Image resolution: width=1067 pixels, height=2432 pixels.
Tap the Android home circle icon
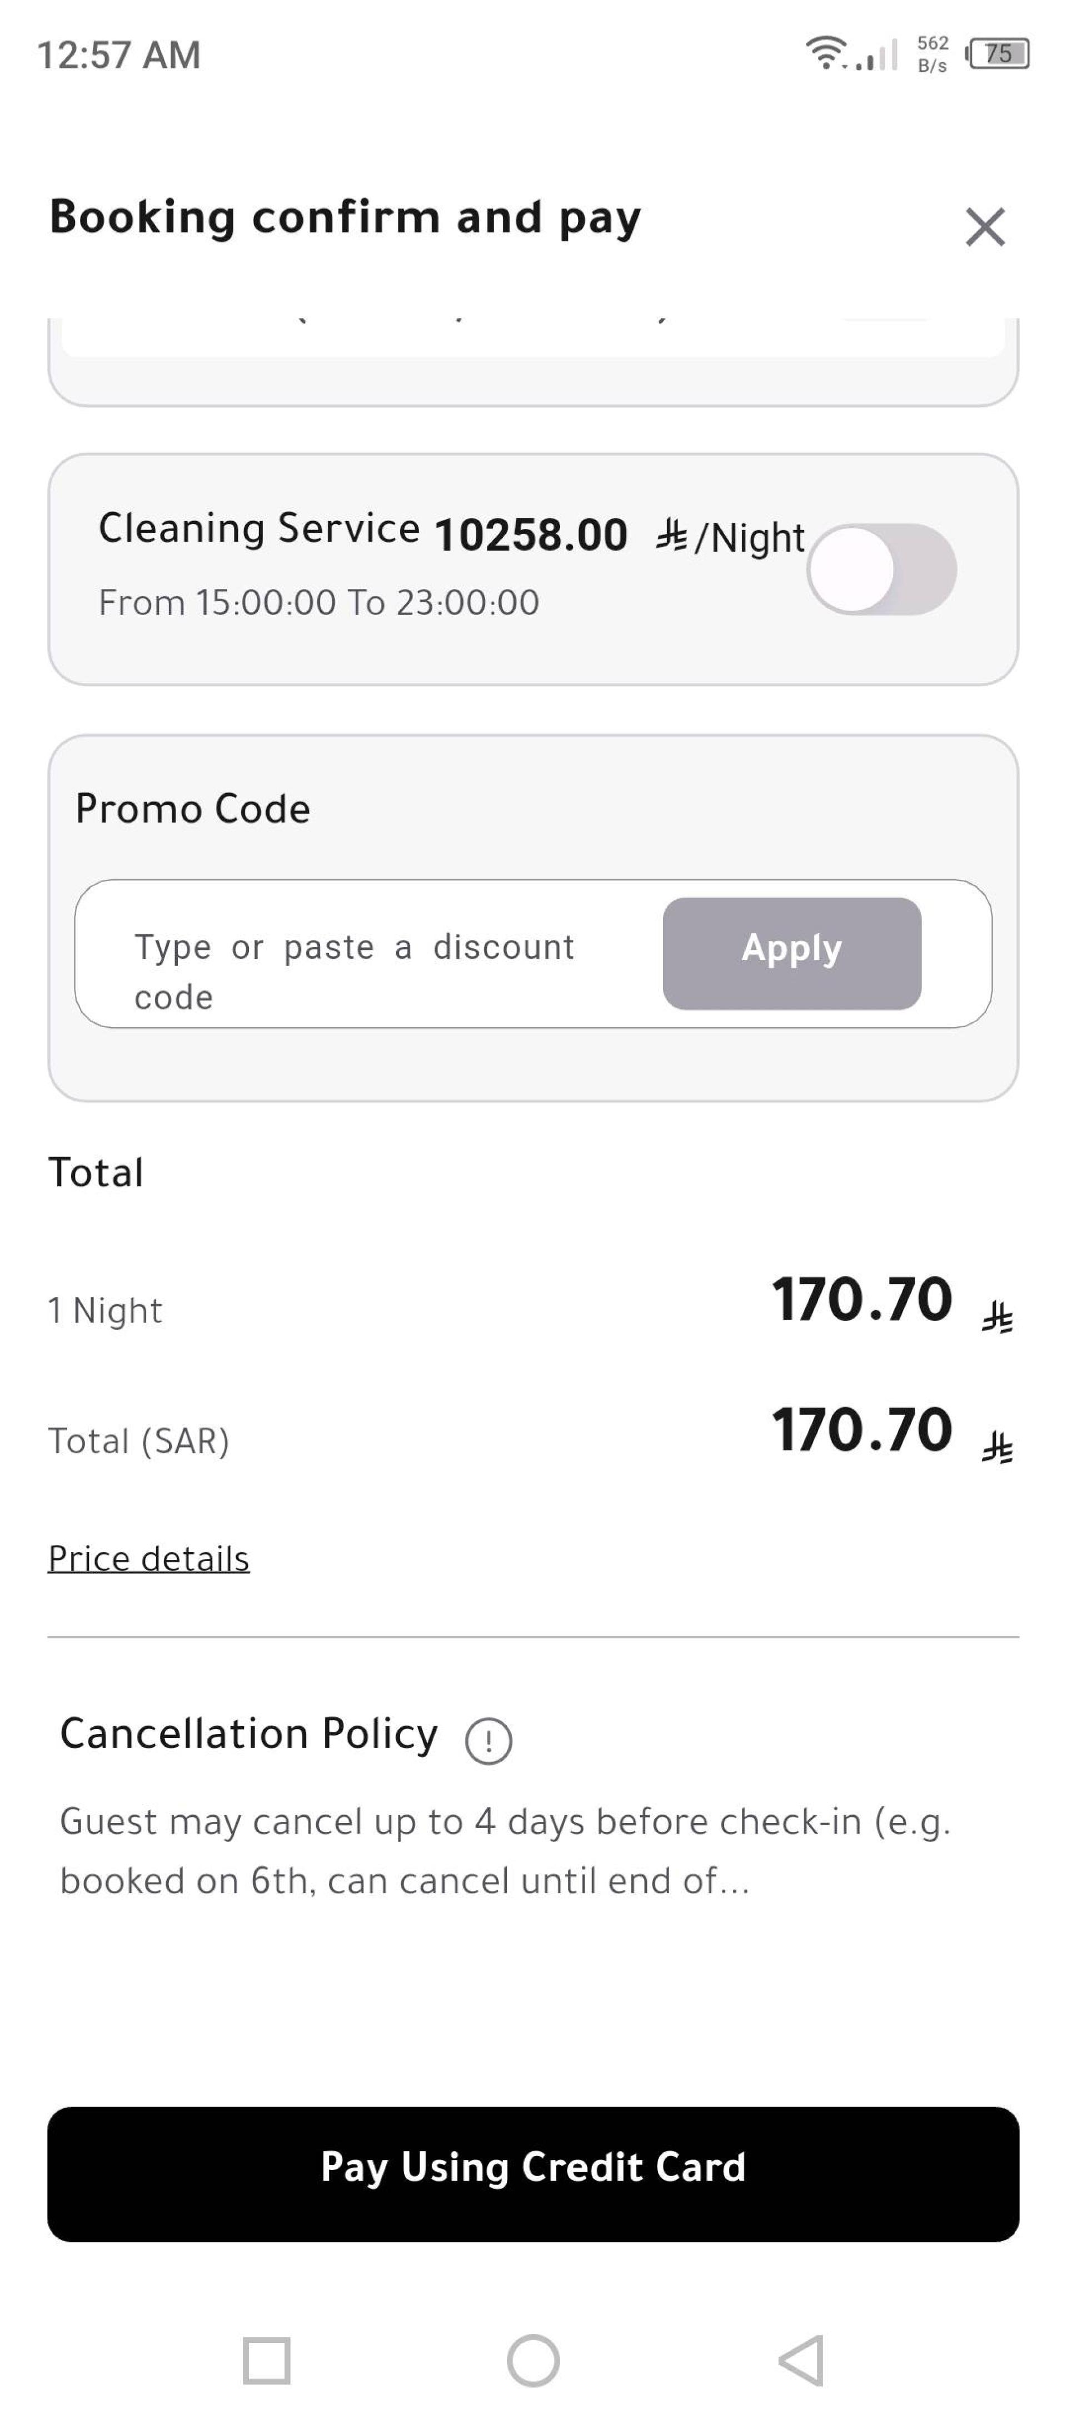click(x=533, y=2360)
